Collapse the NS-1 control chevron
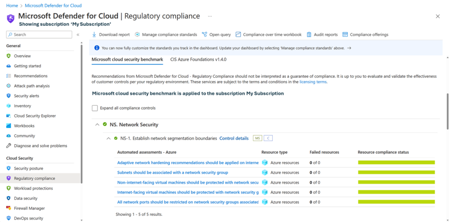The width and height of the screenshot is (449, 222). pos(108,139)
